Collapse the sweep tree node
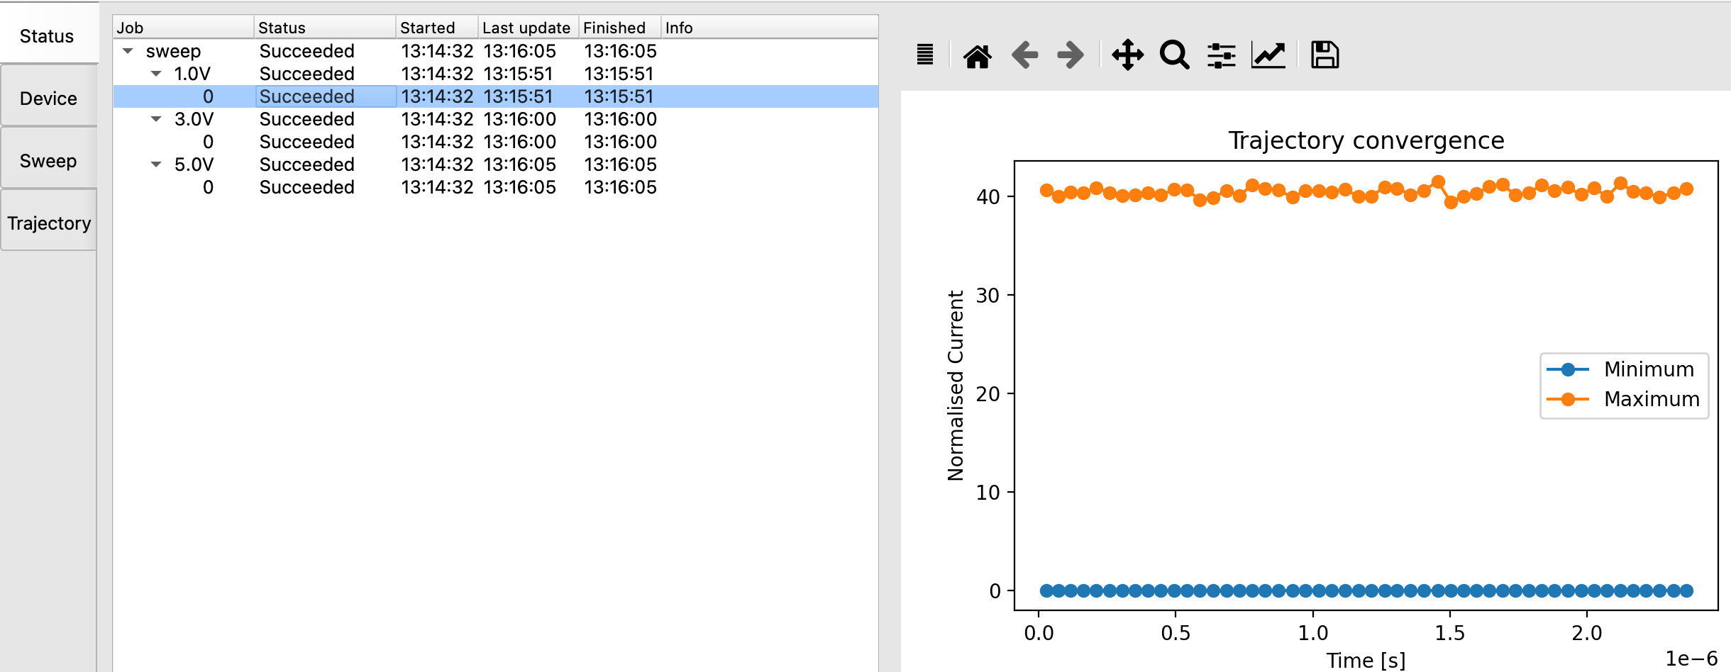The image size is (1731, 672). click(128, 51)
